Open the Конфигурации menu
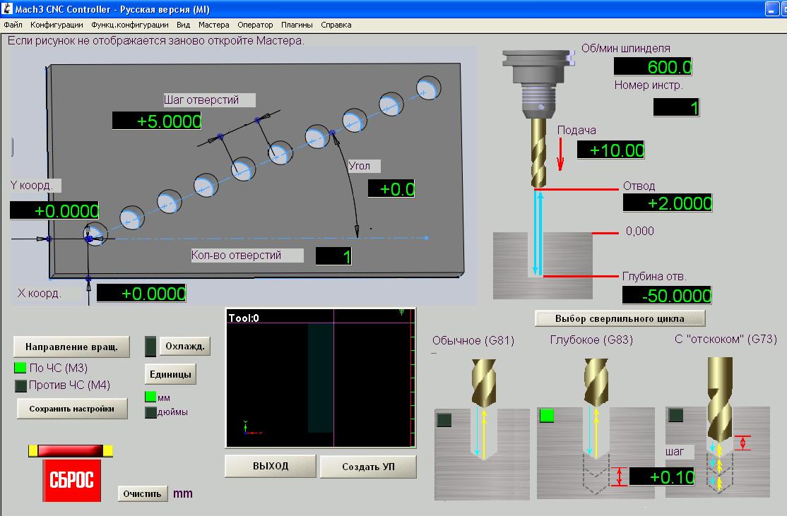This screenshot has height=516, width=787. pyautogui.click(x=57, y=25)
